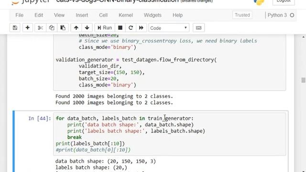Click the 'validation_generator' code line
Screen dimensions: 306x172
pyautogui.click(x=136, y=60)
